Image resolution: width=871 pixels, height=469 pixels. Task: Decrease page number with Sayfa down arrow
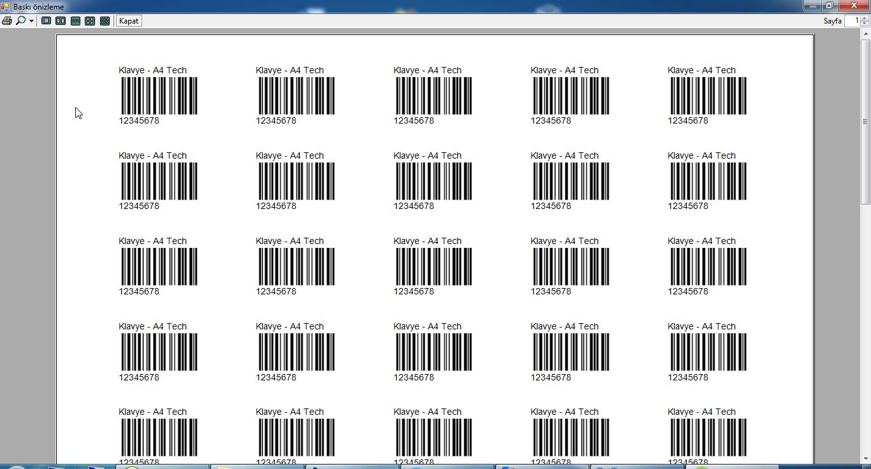click(x=865, y=24)
